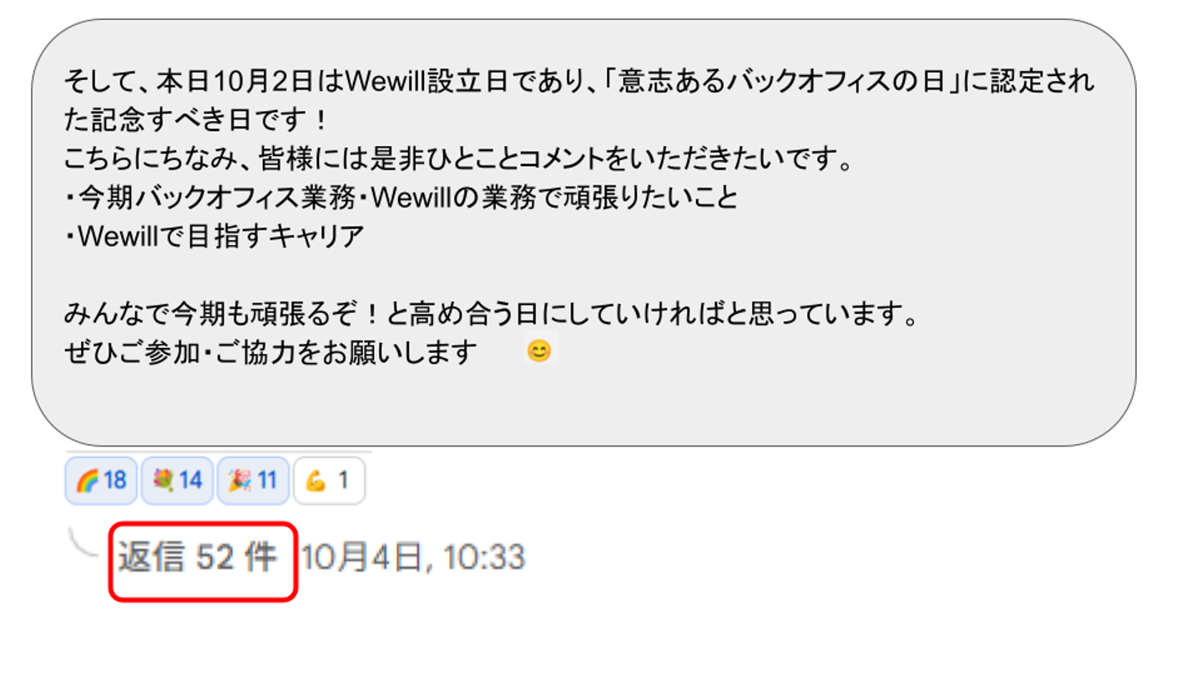Toggle the party popper reaction showing 11
The width and height of the screenshot is (1202, 676).
click(253, 481)
